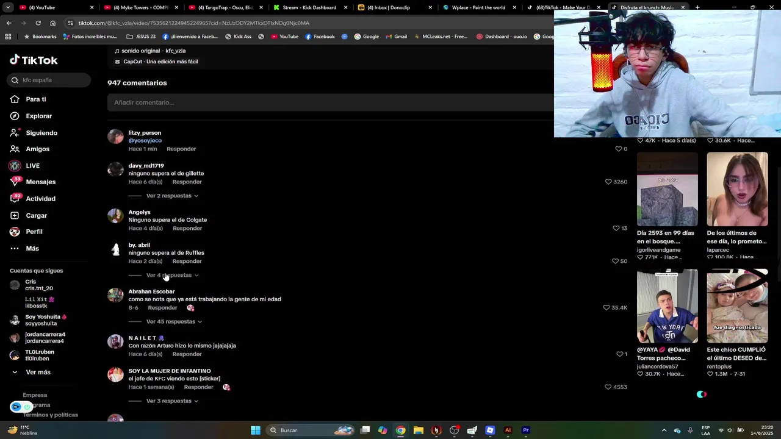
Task: Expand Ver 45 respuestas under Abrahan Escobar
Action: tap(174, 321)
